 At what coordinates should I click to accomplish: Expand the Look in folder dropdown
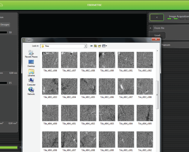click(x=85, y=46)
